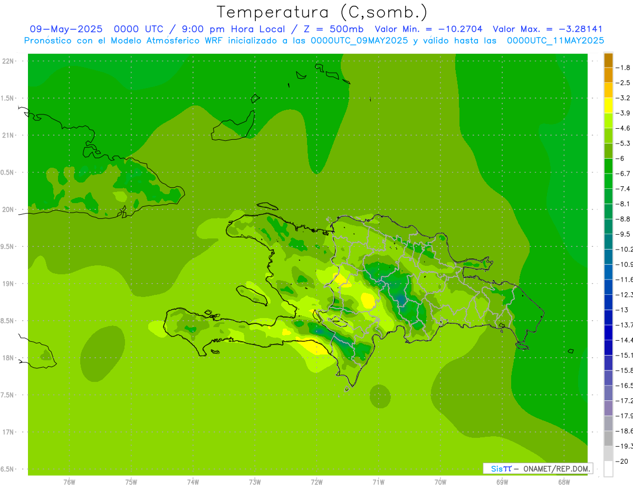Click the '20N' latitude axis label
The height and width of the screenshot is (489, 633).
click(x=9, y=209)
